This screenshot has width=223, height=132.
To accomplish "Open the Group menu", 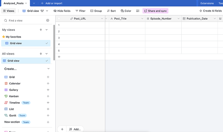I will pyautogui.click(x=96, y=11).
